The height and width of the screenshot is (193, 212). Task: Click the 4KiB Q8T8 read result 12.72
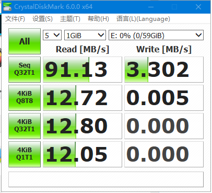click(83, 98)
